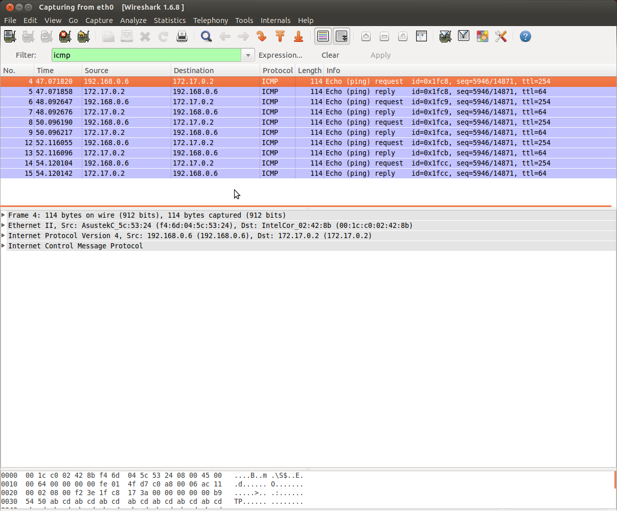This screenshot has width=617, height=511.
Task: Open the Go menu
Action: pyautogui.click(x=73, y=20)
